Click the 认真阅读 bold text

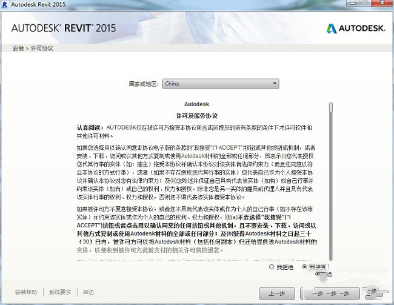90,128
